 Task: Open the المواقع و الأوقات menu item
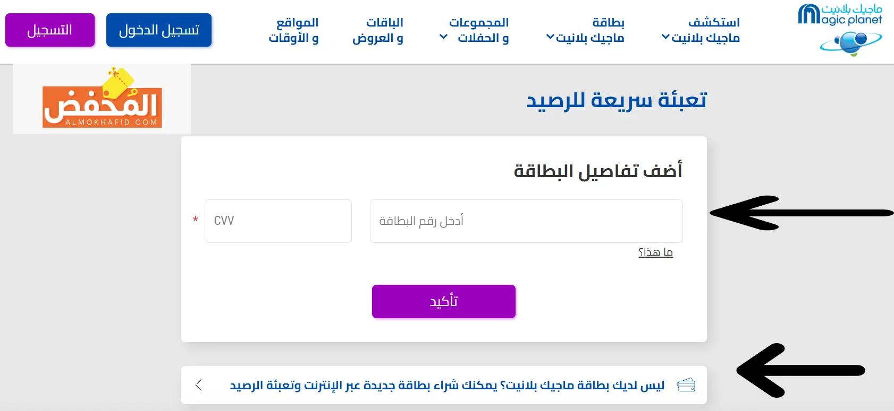coord(293,30)
